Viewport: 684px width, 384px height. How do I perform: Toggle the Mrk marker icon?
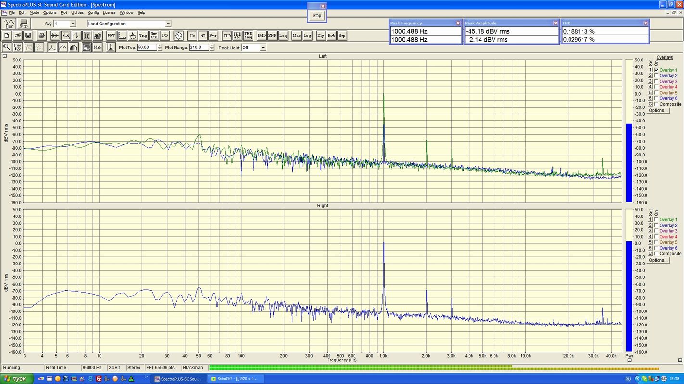tap(98, 47)
